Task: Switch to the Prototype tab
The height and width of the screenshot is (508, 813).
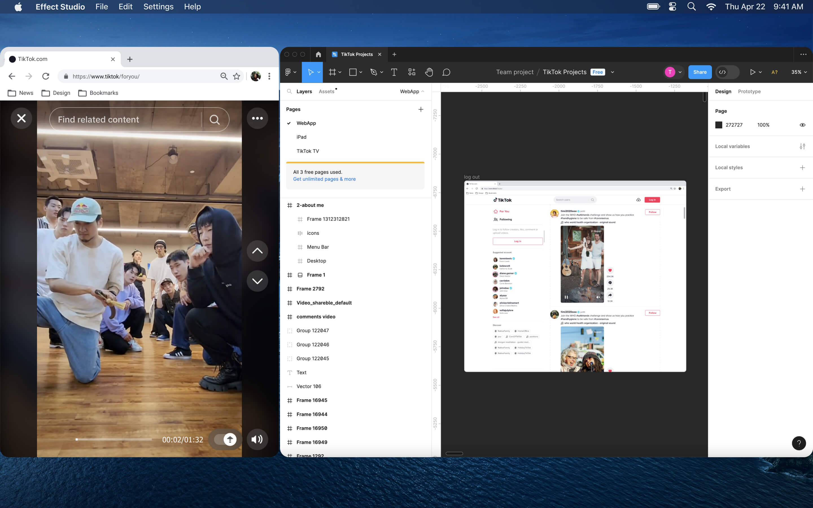Action: pos(749,91)
